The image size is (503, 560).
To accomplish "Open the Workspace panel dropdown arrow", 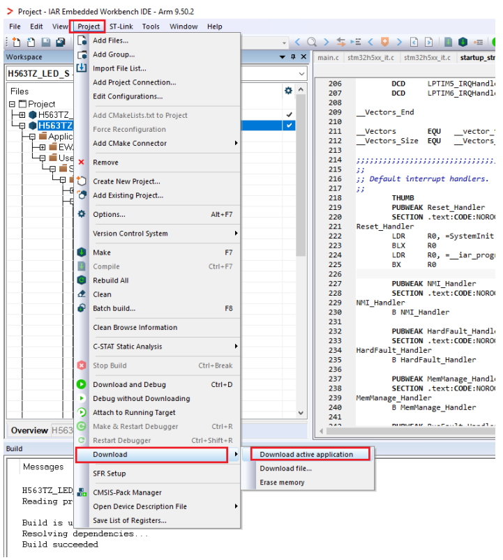I will (x=283, y=56).
